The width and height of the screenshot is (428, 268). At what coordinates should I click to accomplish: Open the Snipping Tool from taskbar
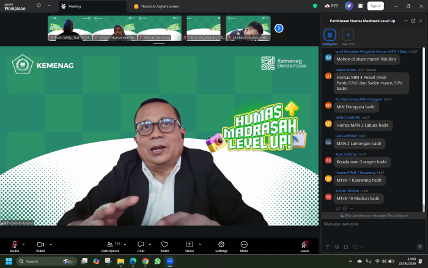(108, 261)
